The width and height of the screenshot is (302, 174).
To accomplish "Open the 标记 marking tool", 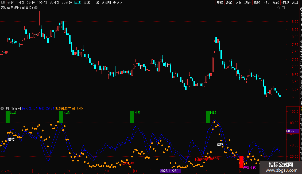I will [276, 2].
